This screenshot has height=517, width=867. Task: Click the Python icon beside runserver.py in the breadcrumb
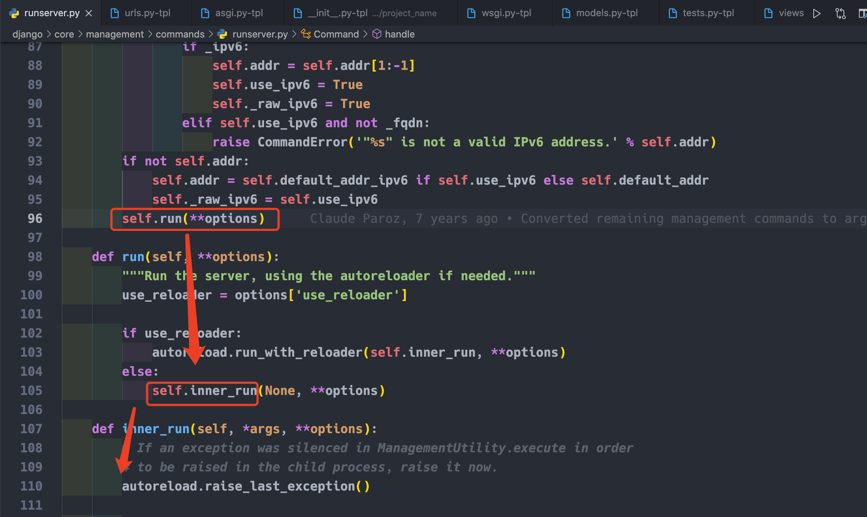coord(222,34)
